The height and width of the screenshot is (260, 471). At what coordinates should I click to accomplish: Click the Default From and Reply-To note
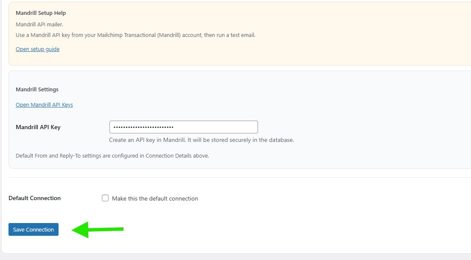(112, 156)
